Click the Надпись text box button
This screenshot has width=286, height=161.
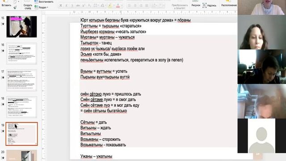coord(210,5)
